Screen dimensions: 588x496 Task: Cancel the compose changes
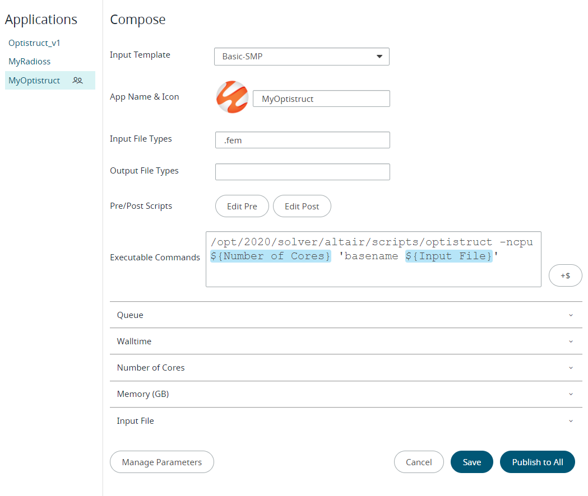click(419, 462)
